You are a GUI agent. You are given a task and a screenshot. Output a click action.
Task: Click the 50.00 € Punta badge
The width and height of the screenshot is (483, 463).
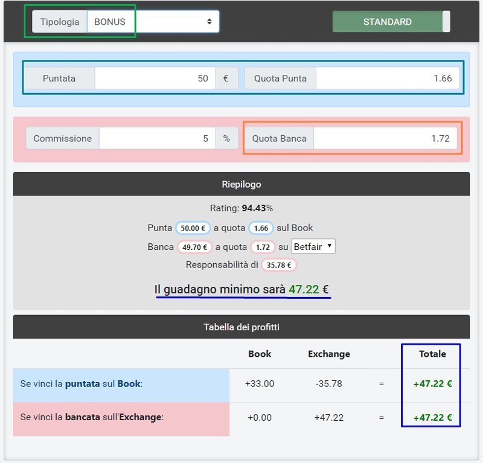click(193, 228)
